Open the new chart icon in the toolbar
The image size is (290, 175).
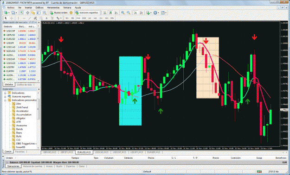6,13
